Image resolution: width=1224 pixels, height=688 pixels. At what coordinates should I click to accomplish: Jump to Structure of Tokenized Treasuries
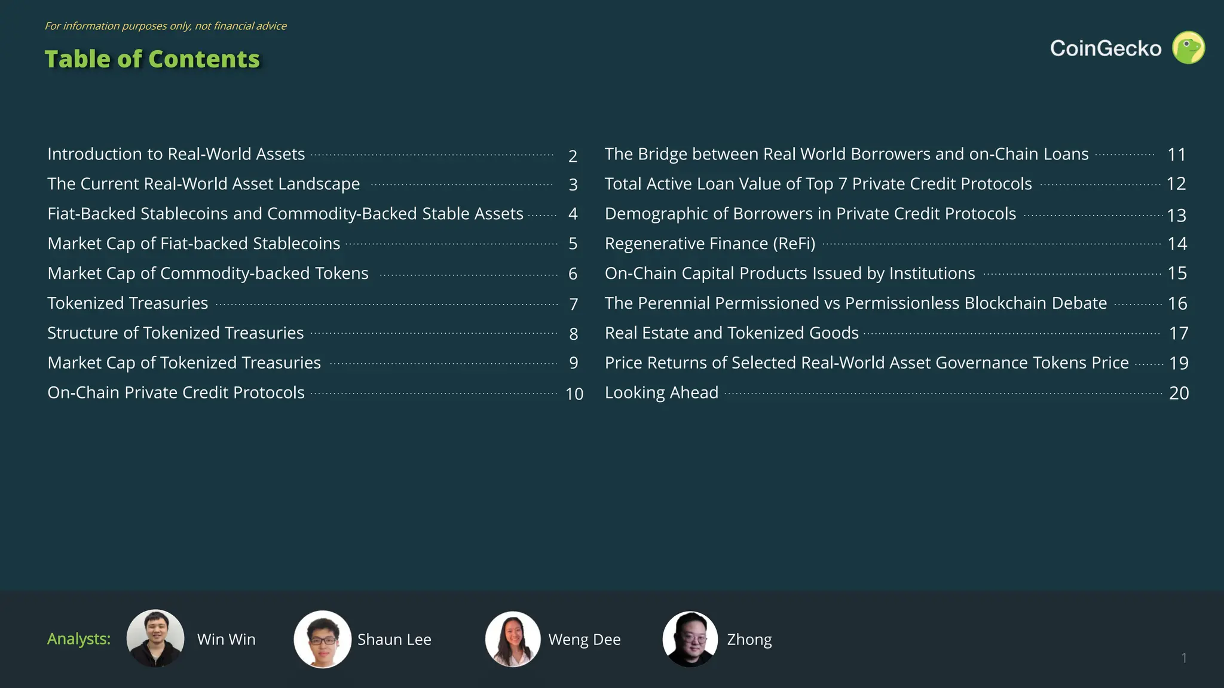click(x=176, y=333)
